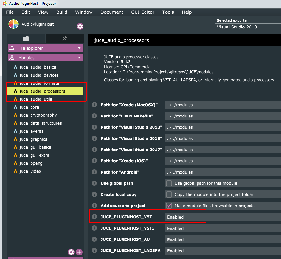This screenshot has width=281, height=259.
Task: Select the juce_opengl module row
Action: 45,163
